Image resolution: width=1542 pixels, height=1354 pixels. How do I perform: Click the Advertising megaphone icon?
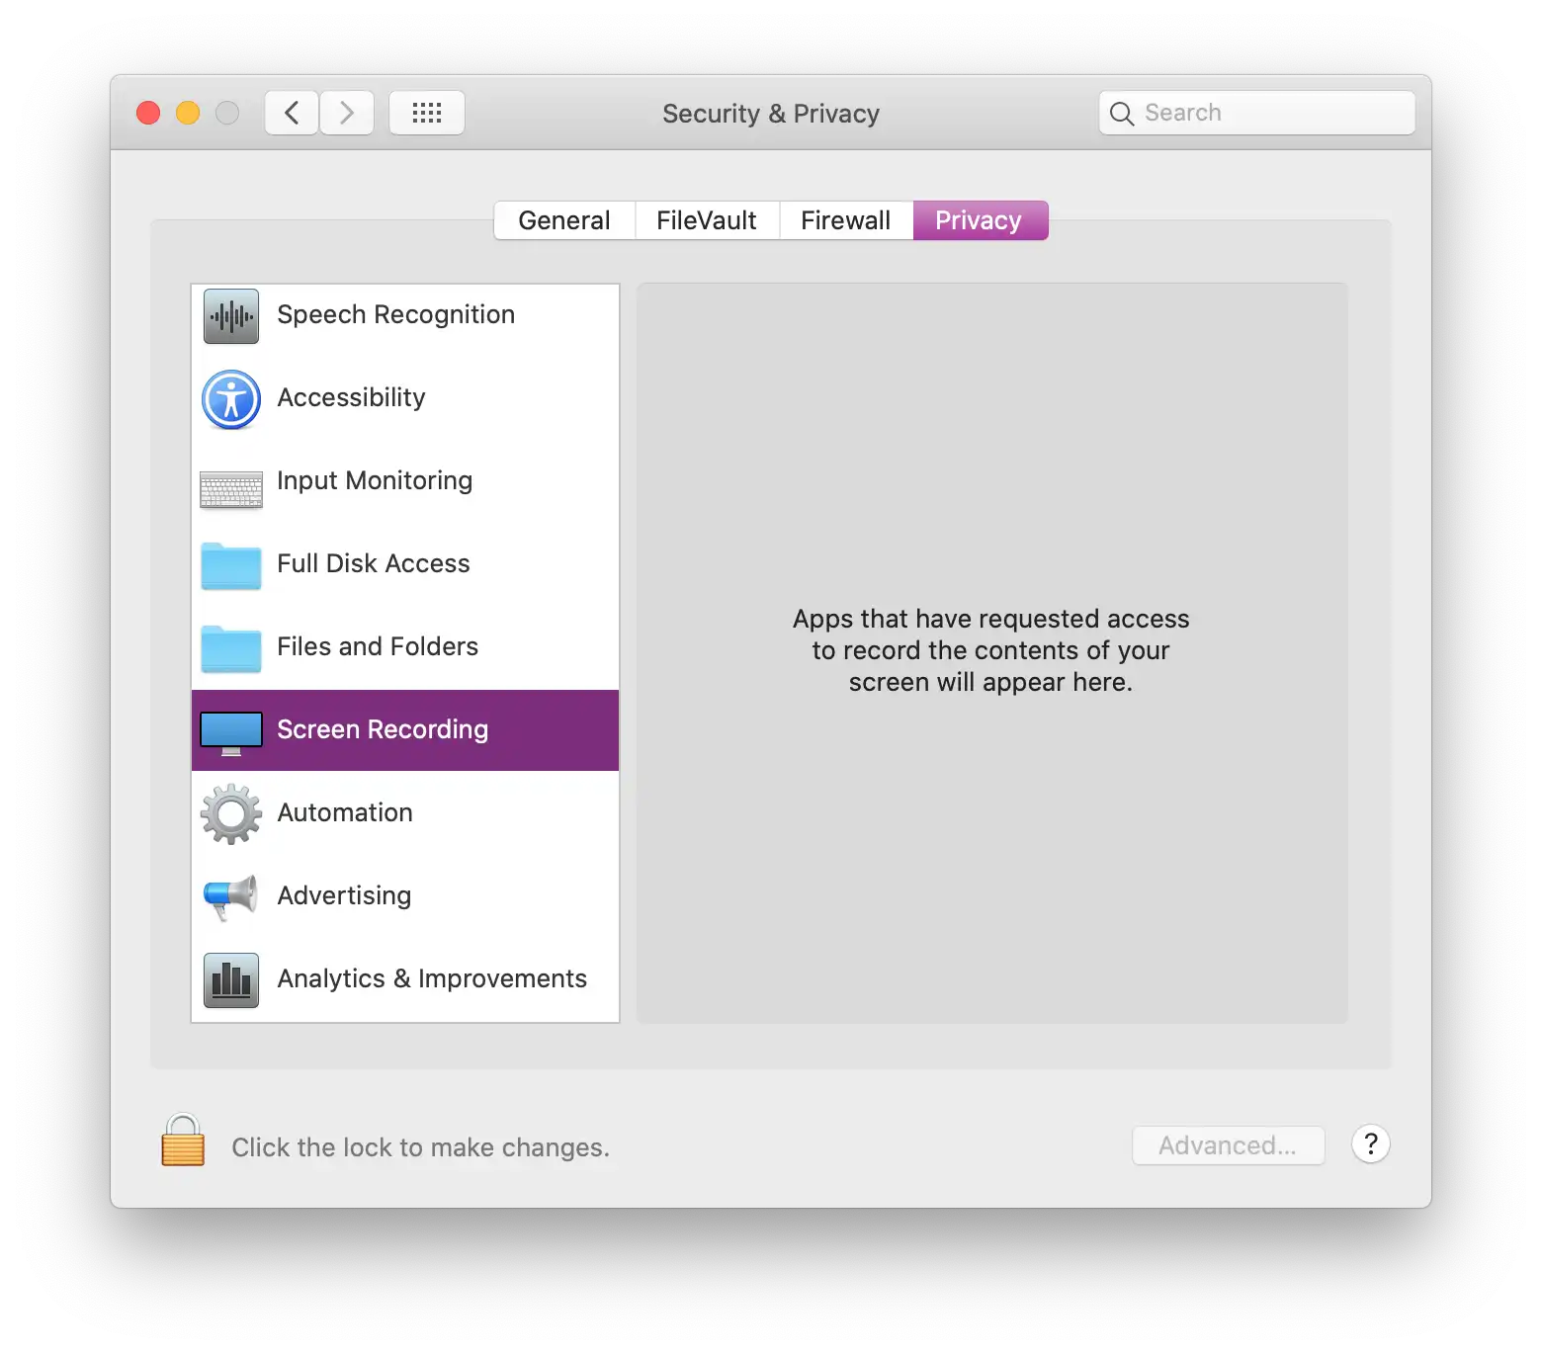point(230,896)
